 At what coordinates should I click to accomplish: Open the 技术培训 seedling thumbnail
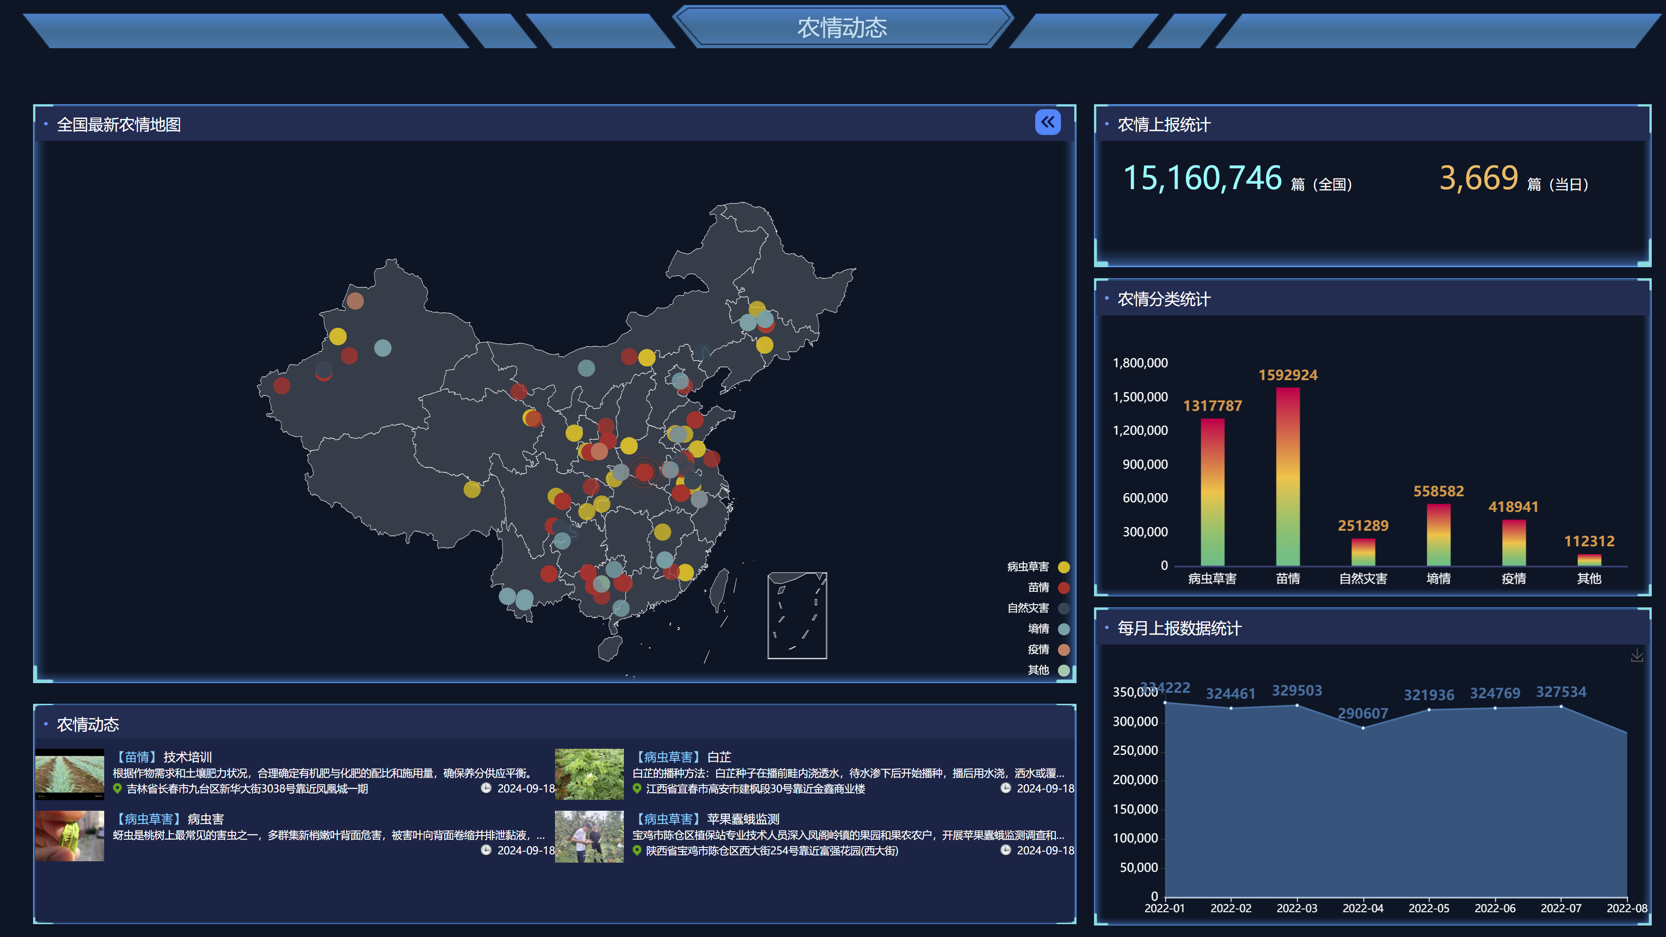tap(69, 774)
